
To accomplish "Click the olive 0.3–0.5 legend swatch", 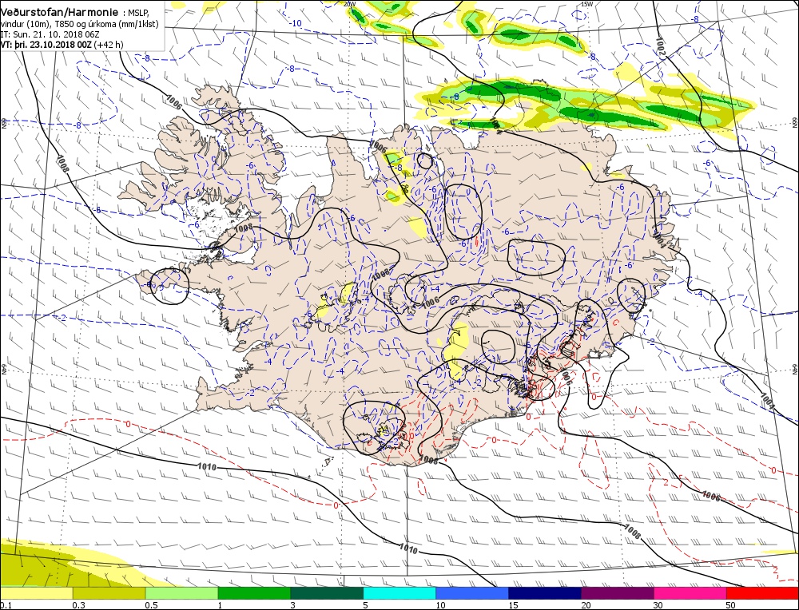I will coord(109,592).
